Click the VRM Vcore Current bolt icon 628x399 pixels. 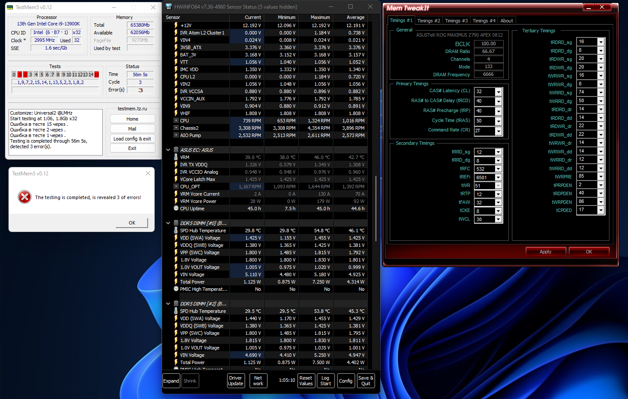176,194
